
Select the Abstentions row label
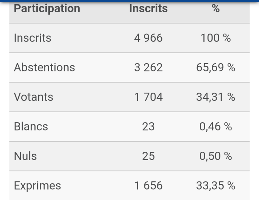(44, 67)
